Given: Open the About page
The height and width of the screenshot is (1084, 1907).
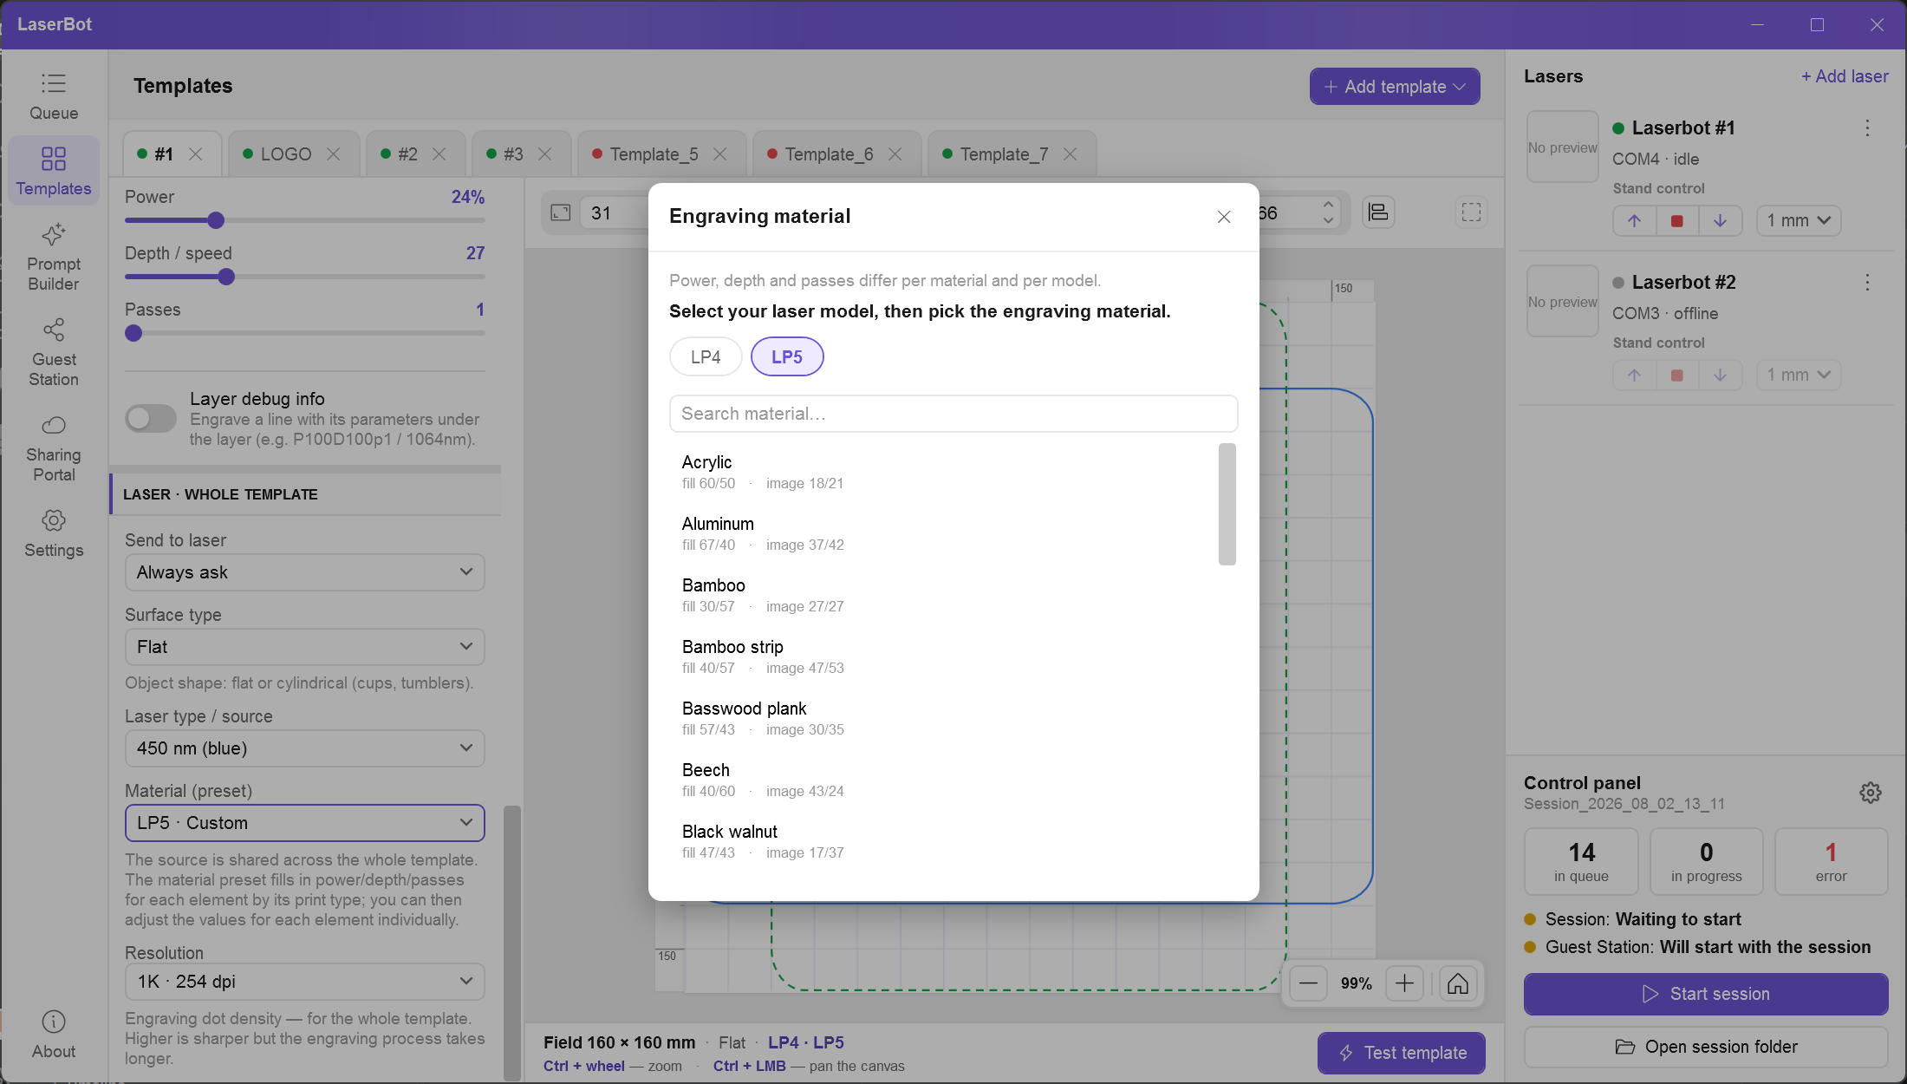Looking at the screenshot, I should pyautogui.click(x=54, y=1035).
